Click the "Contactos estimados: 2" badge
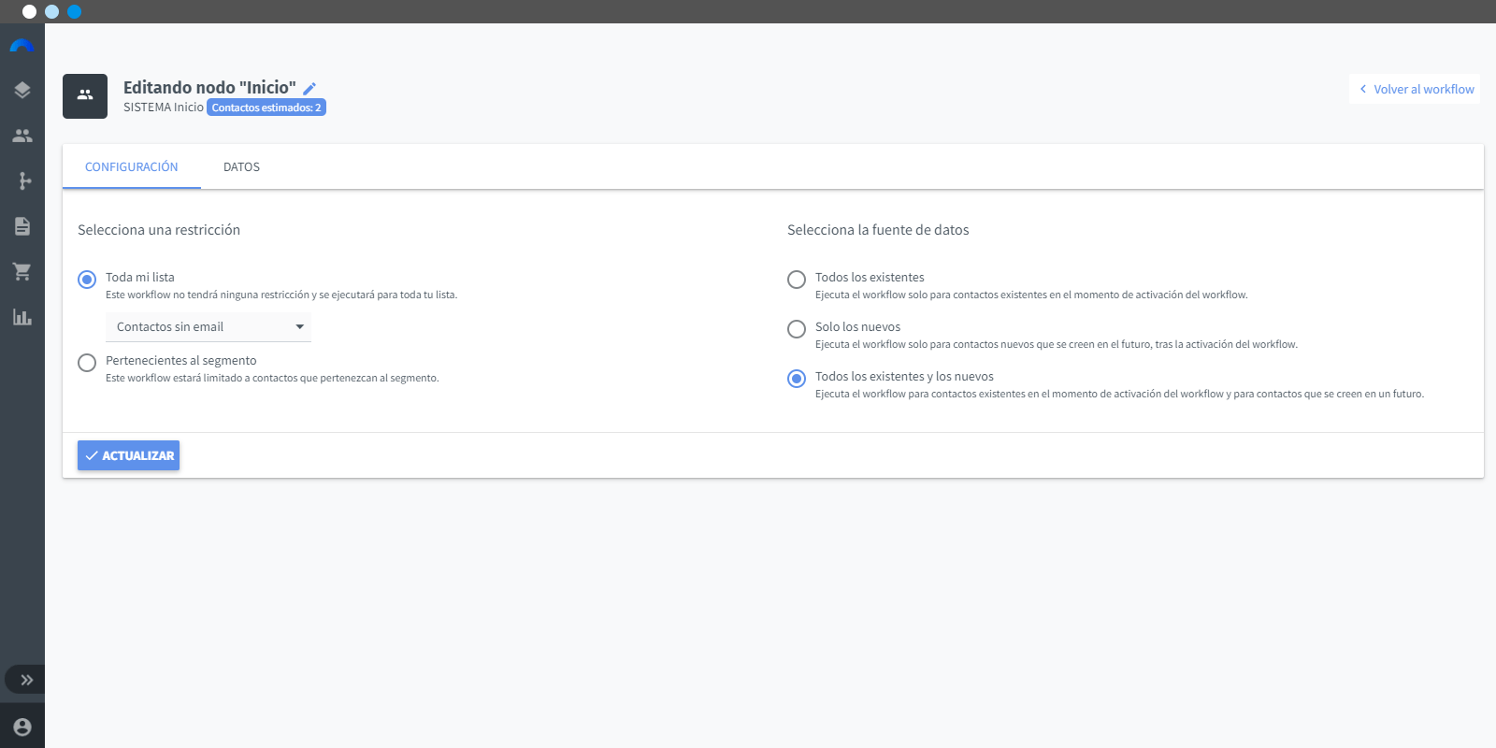Screen dimensions: 1496x748 click(266, 108)
